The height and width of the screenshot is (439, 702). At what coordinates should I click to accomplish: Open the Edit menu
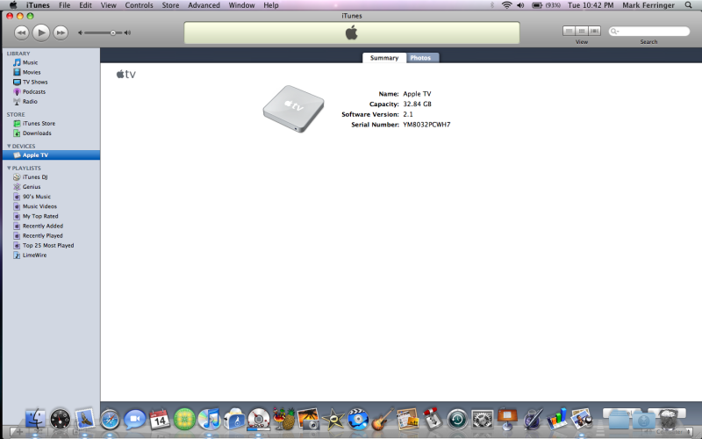tap(85, 5)
